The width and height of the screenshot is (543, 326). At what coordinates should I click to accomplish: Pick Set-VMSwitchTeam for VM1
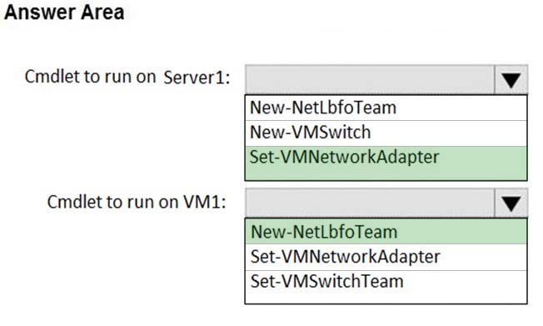tap(386, 287)
